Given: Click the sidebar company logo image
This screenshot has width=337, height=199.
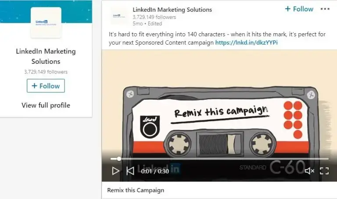Looking at the screenshot, I should tap(46, 22).
